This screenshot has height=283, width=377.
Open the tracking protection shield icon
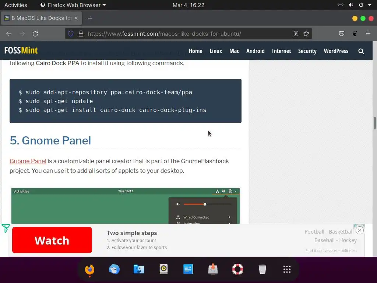coord(71,34)
